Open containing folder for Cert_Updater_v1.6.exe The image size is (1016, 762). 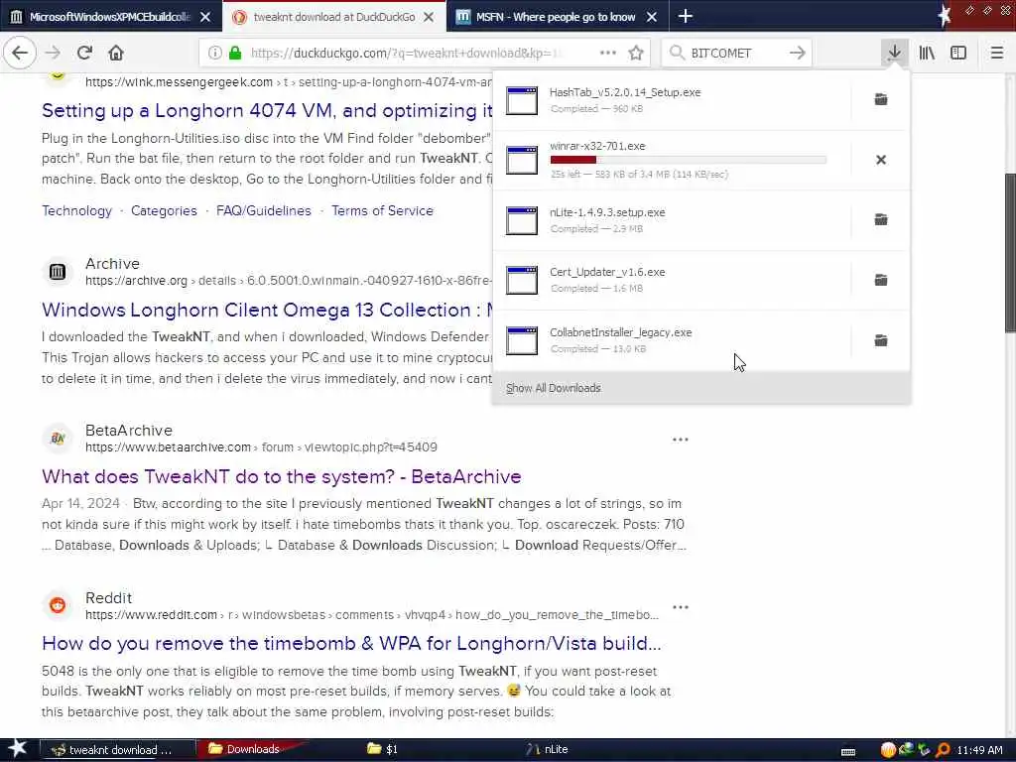(x=881, y=280)
